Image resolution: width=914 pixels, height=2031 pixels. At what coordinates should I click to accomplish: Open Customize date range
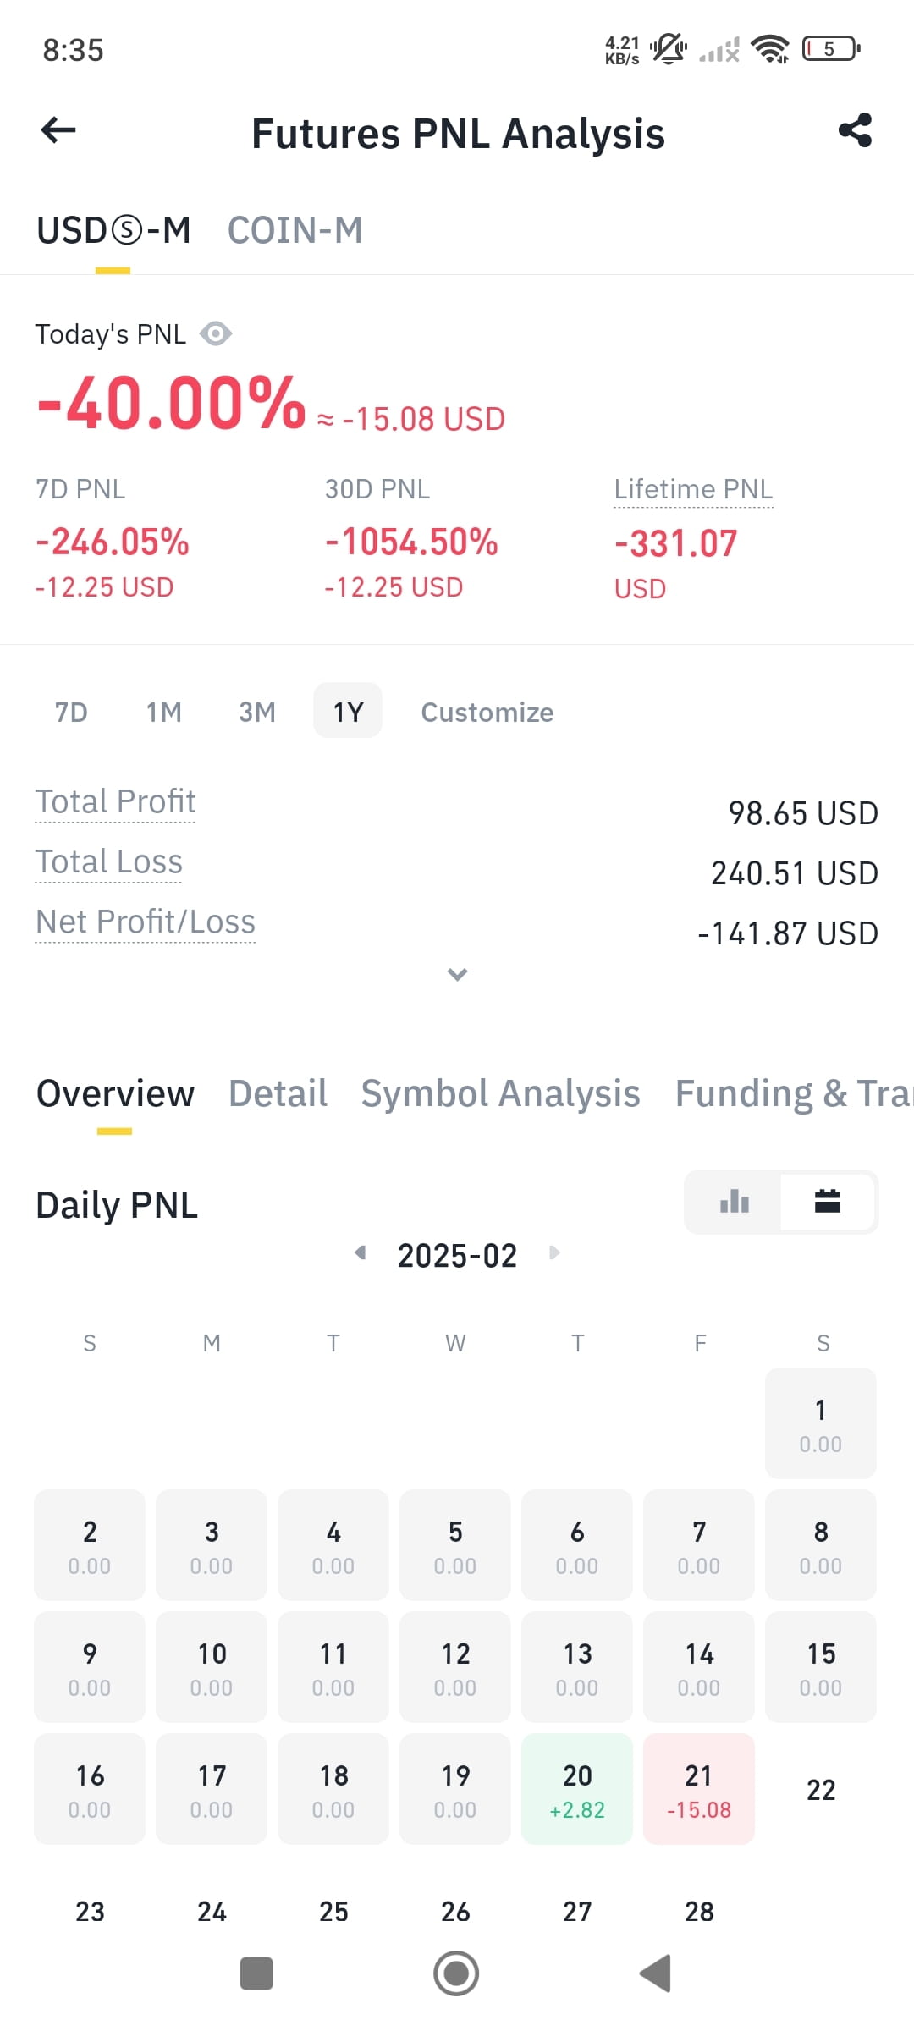(487, 712)
